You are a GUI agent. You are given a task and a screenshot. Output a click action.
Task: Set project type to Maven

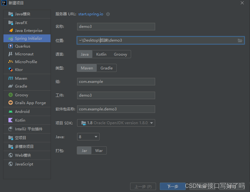(87, 68)
